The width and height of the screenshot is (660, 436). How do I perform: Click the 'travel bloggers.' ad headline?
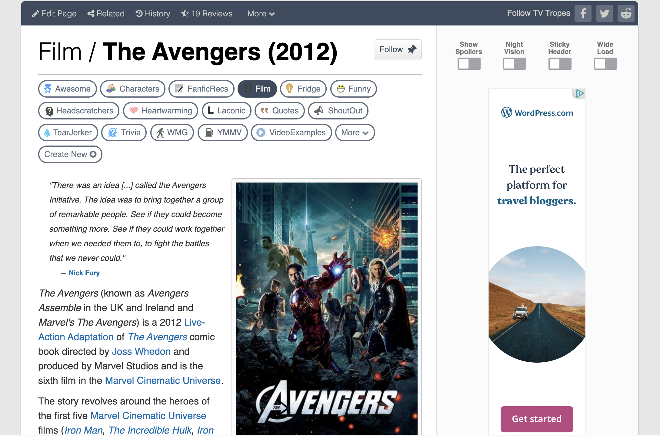(x=537, y=201)
